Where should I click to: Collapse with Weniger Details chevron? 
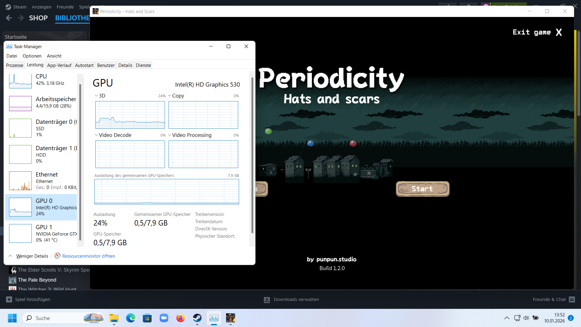(10, 256)
